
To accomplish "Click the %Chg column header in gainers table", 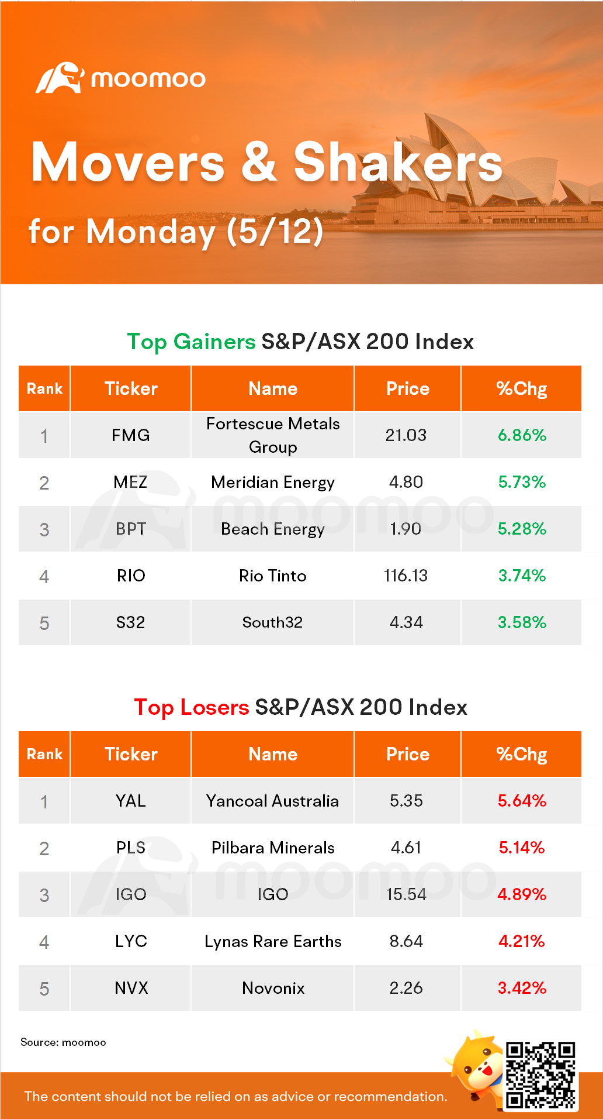I will [x=522, y=389].
